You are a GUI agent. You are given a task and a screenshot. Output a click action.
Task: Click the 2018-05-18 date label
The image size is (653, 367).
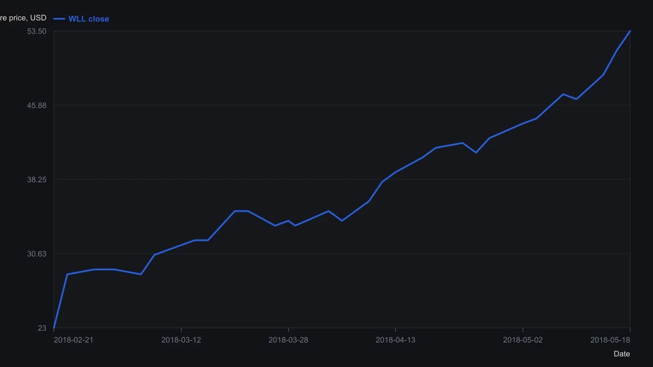click(x=610, y=340)
